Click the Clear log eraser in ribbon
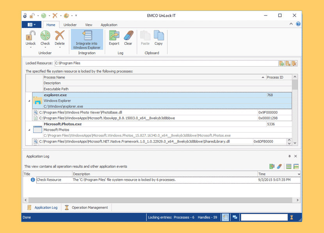 [x=128, y=38]
